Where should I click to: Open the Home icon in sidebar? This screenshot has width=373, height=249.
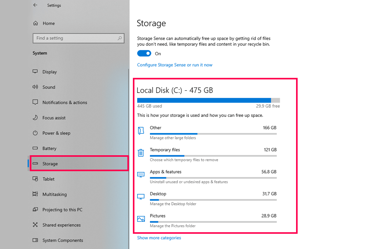tap(35, 23)
